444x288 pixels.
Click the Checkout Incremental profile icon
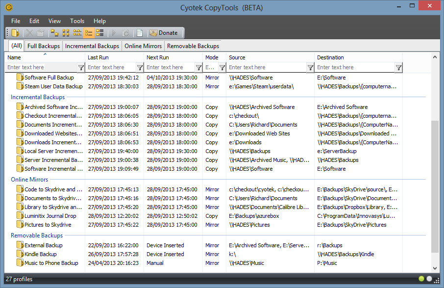coord(20,116)
